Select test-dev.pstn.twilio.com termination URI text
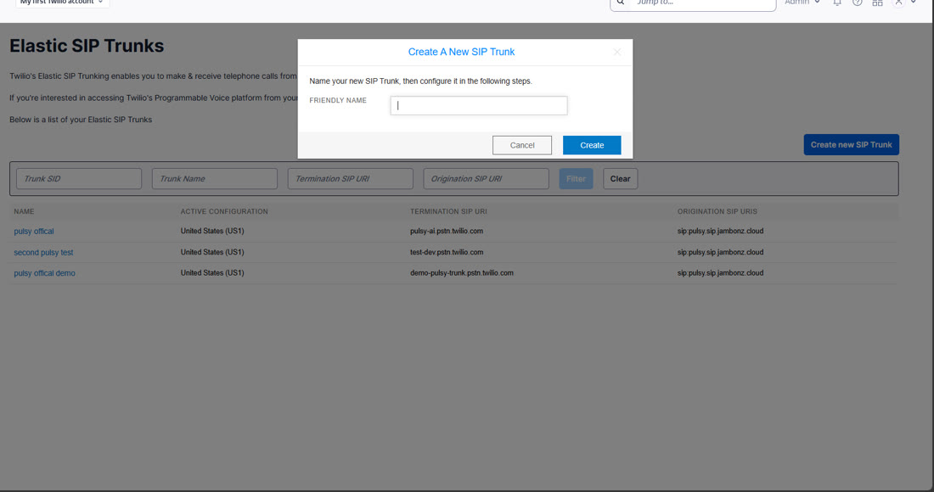 pos(447,252)
